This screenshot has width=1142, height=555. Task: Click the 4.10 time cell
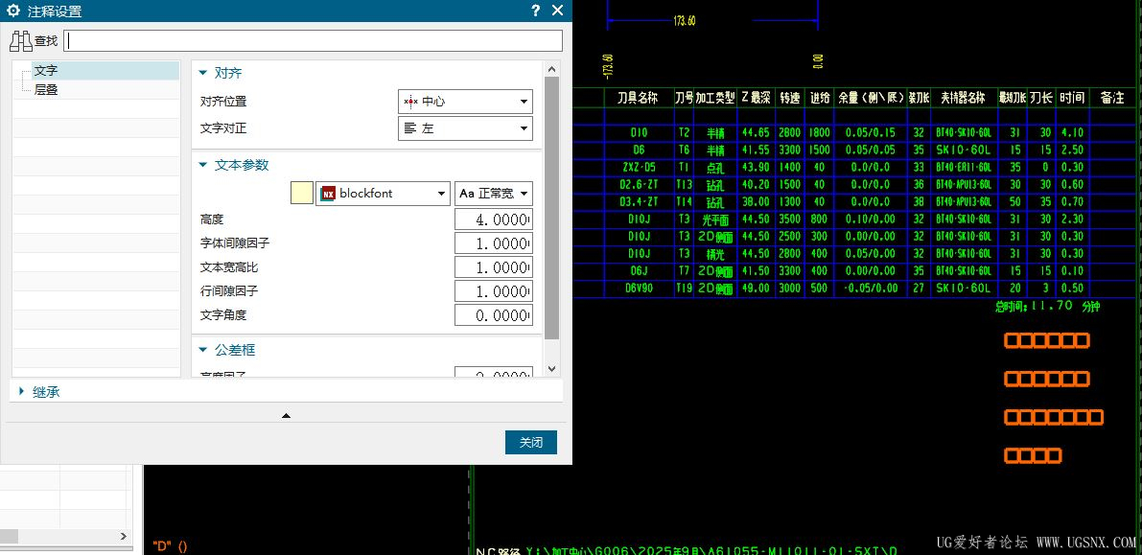tap(1072, 132)
